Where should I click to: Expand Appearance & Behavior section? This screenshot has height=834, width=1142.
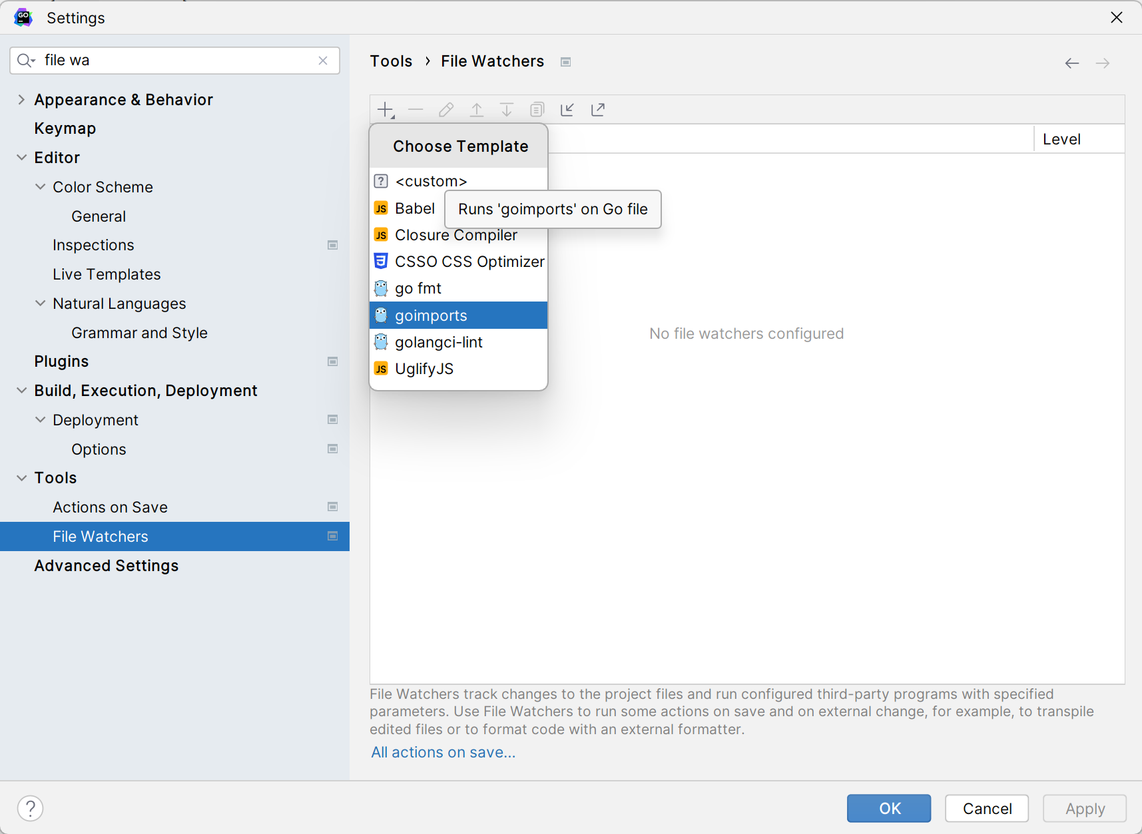click(x=22, y=100)
